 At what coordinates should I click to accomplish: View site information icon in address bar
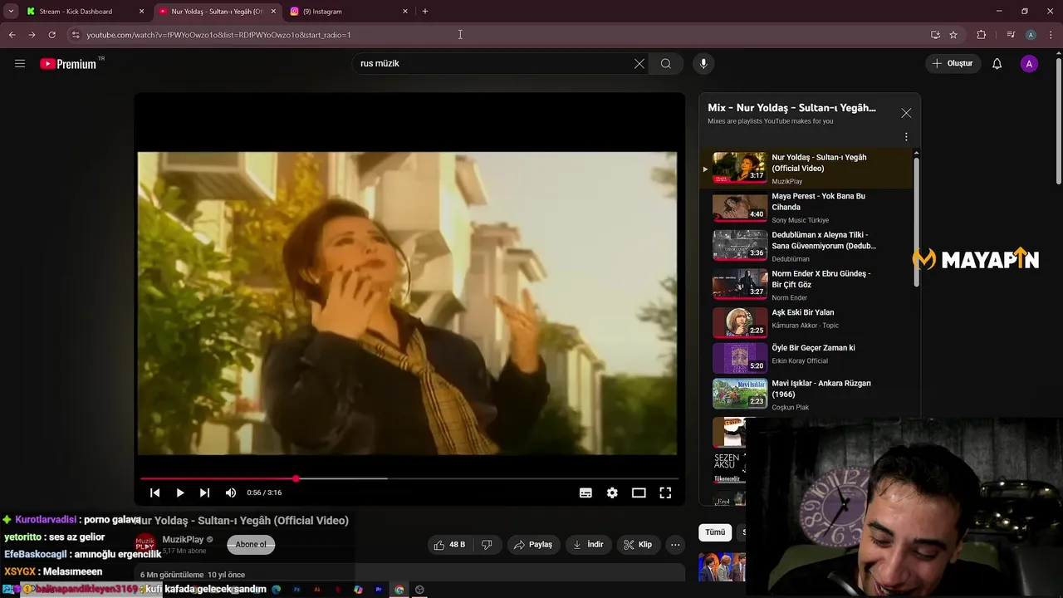(x=76, y=35)
